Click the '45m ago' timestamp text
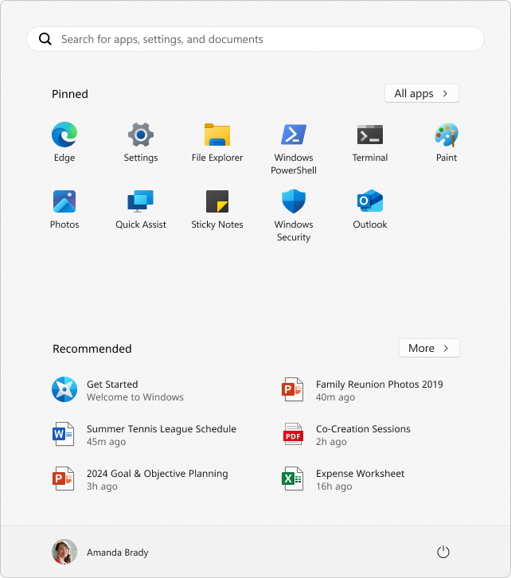 (106, 442)
